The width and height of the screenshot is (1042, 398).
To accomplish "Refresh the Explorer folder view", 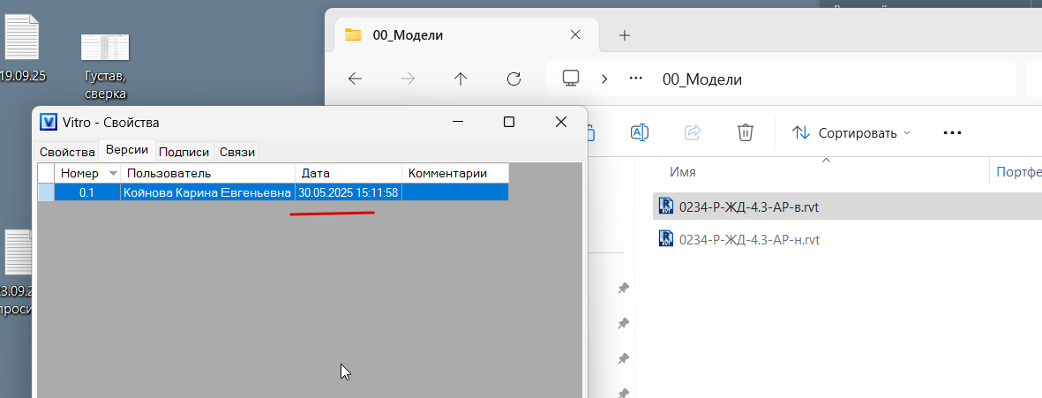I will 513,79.
